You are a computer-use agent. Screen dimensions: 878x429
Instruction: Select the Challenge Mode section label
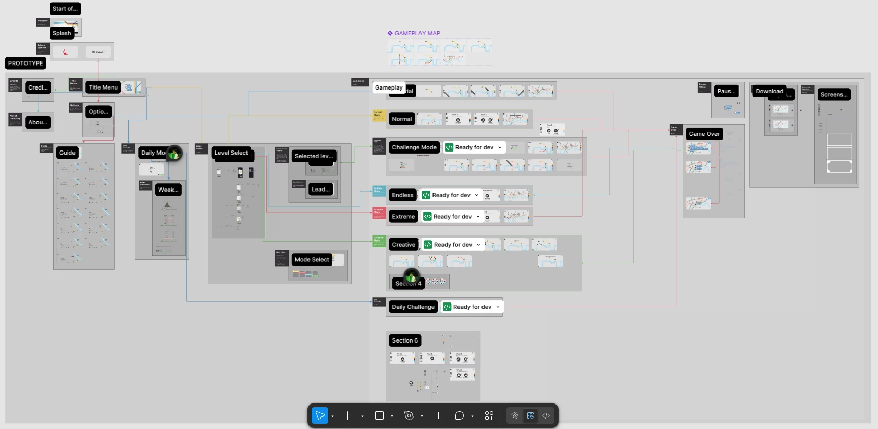[414, 147]
